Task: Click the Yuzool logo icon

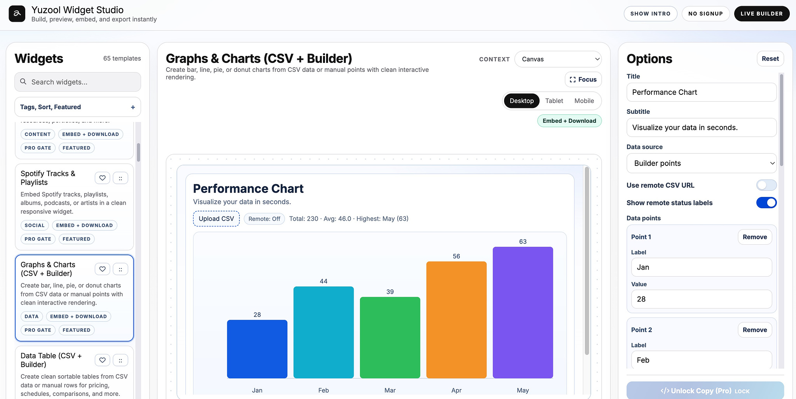Action: click(17, 14)
